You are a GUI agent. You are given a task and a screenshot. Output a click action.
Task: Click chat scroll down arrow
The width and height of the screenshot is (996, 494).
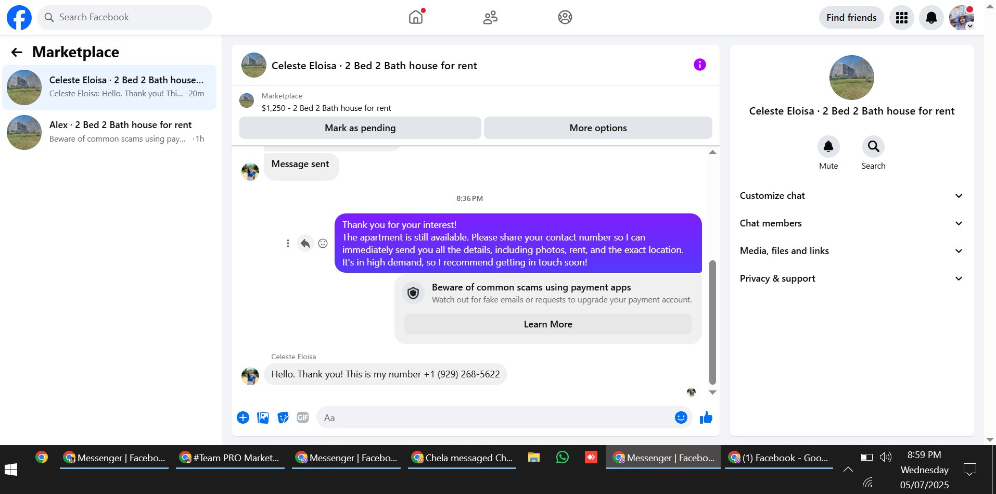point(713,392)
